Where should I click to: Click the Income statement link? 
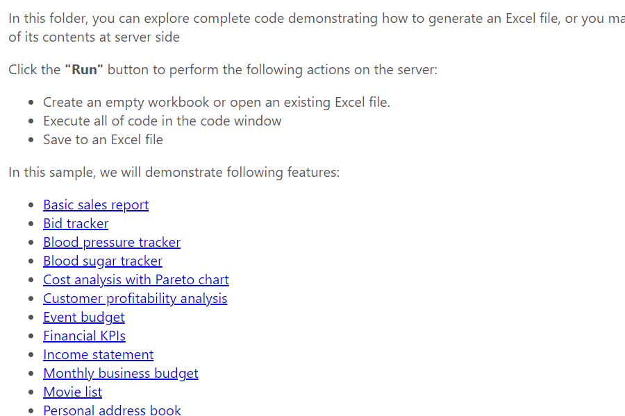98,354
